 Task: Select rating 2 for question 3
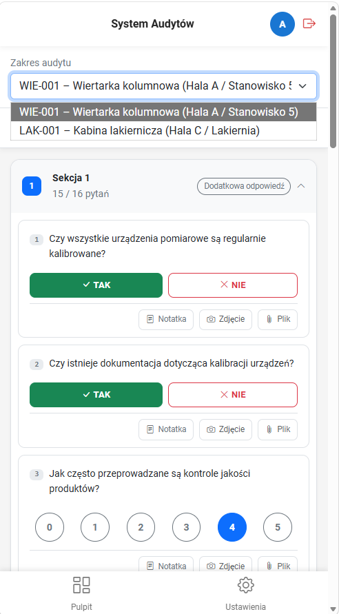141,527
